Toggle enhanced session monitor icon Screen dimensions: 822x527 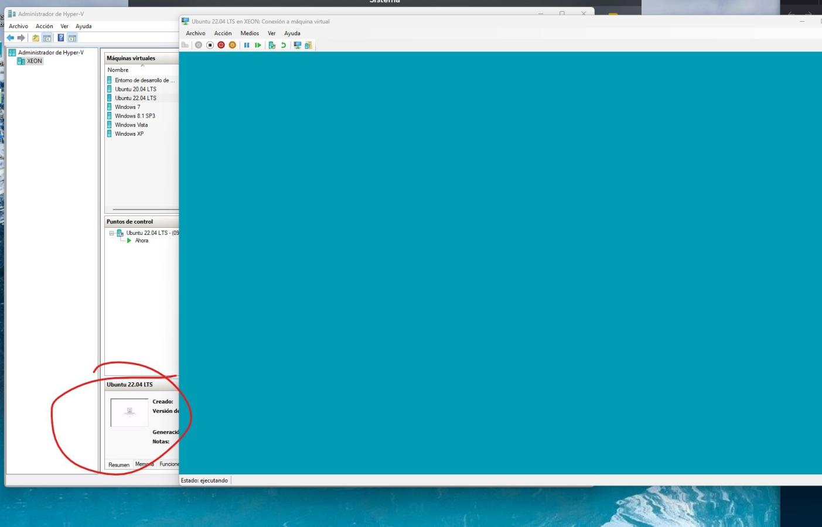coord(298,45)
